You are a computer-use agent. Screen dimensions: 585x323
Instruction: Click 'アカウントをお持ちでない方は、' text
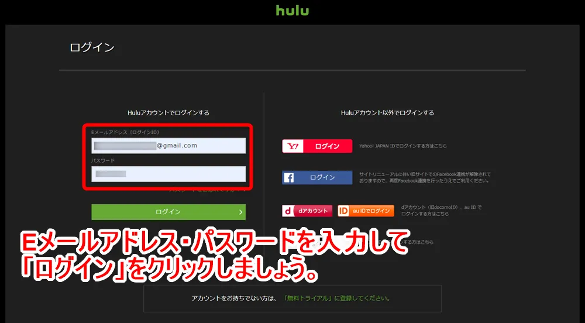click(234, 298)
